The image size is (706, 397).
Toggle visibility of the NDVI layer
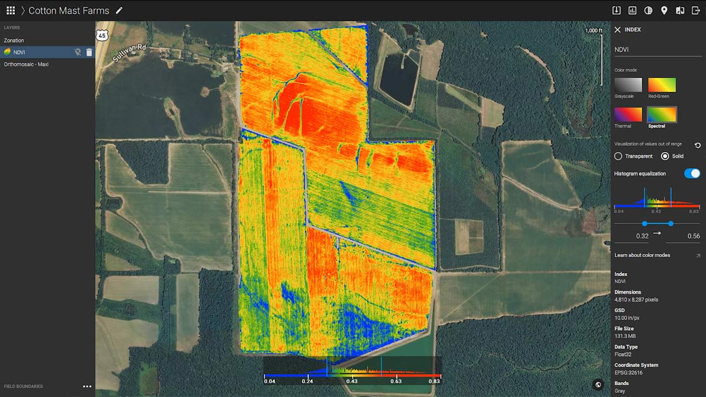coord(78,52)
